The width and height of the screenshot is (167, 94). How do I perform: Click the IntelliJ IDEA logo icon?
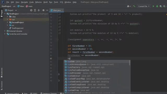tap(3, 2)
